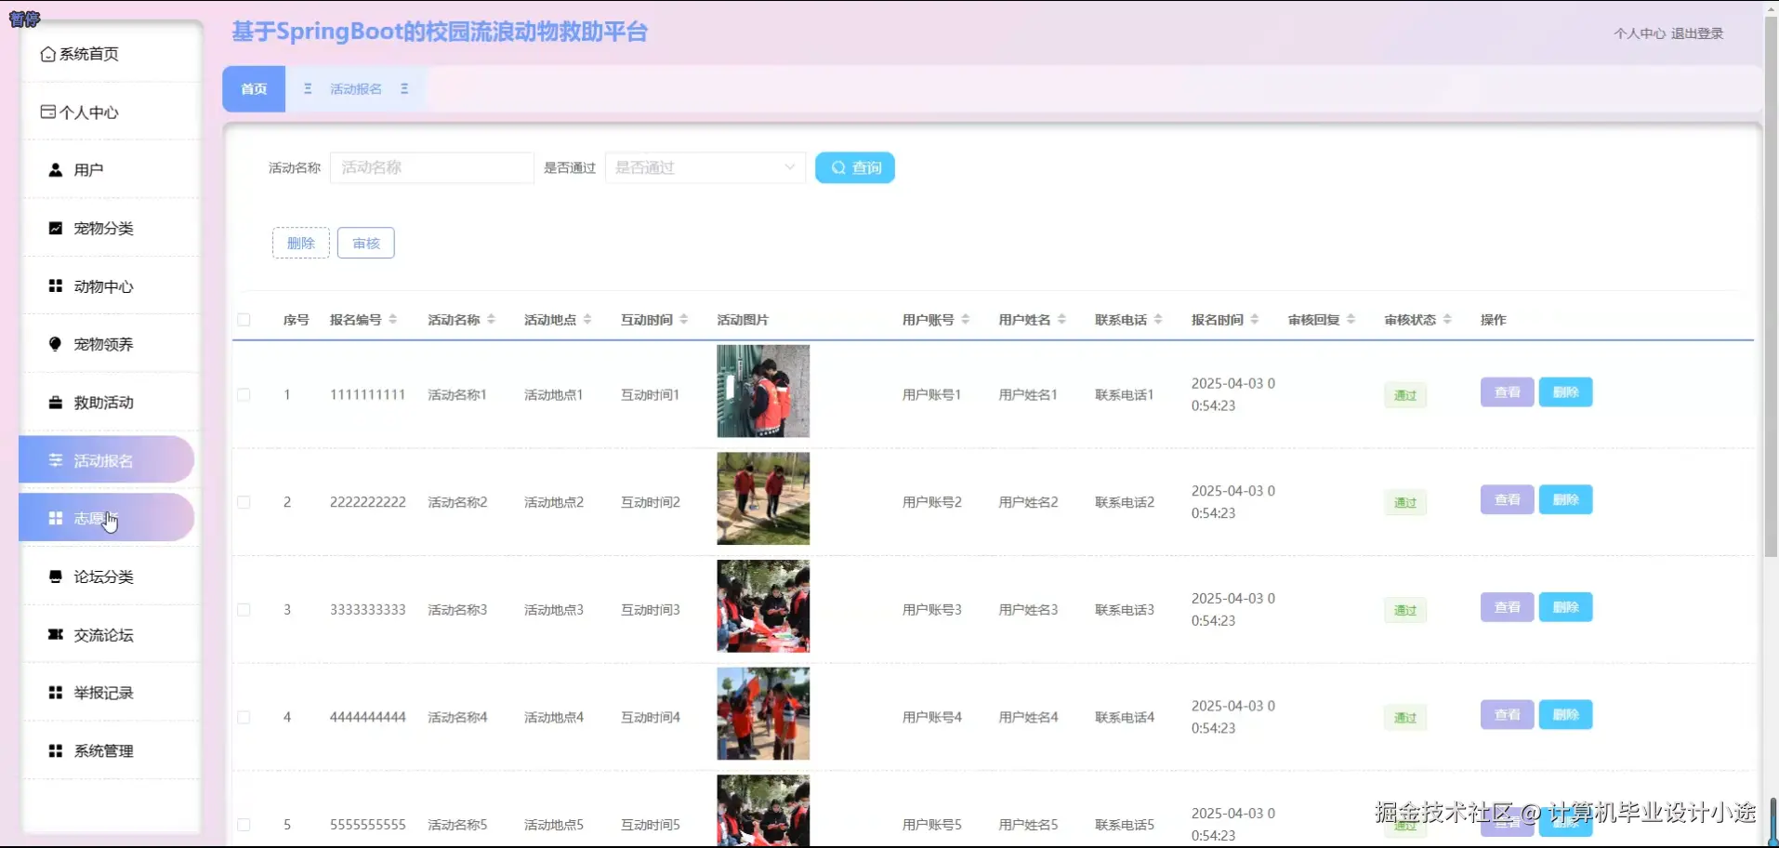Click the home icon beside 系统首页
The image size is (1779, 848).
click(x=47, y=54)
